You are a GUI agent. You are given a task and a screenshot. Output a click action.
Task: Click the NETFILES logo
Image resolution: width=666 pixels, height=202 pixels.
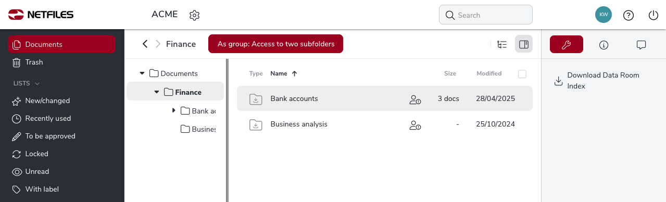click(x=41, y=15)
